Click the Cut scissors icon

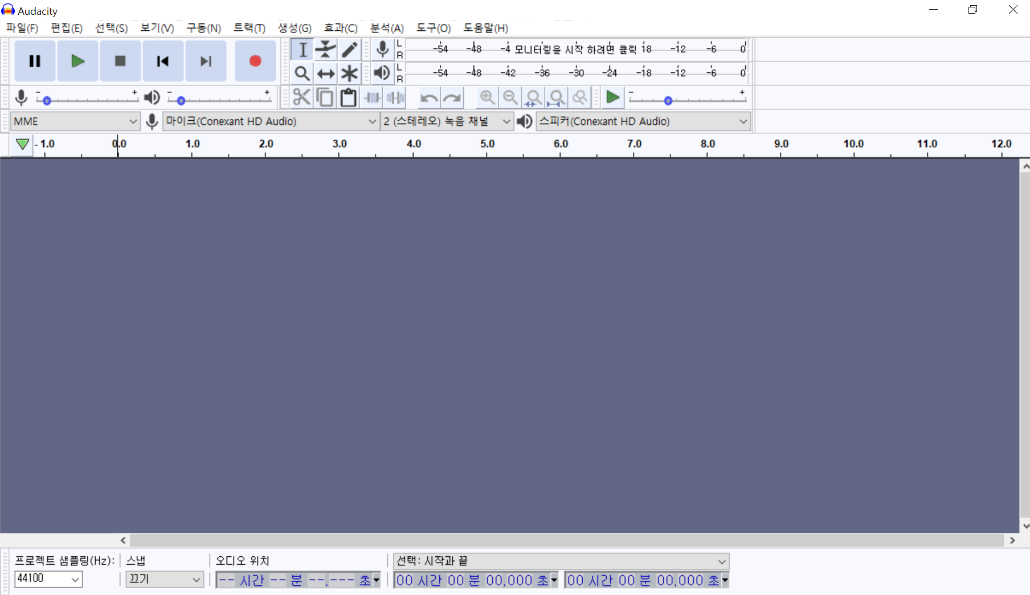(301, 97)
